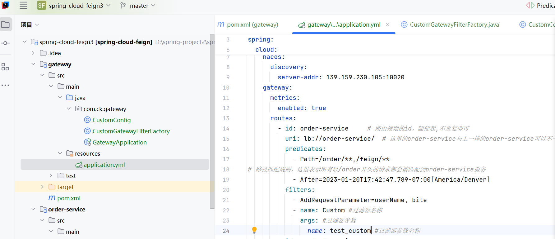This screenshot has height=239, width=555.
Task: Click the After= predicate line text
Action: 395,179
